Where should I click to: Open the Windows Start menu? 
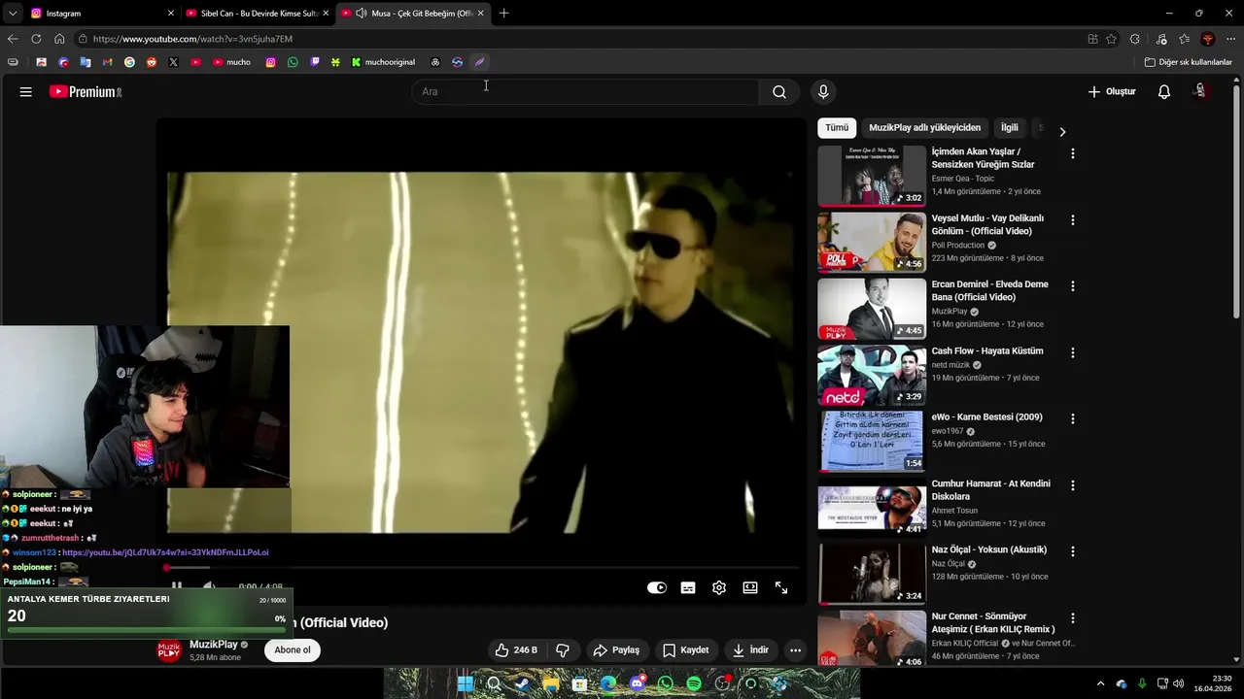(x=466, y=683)
